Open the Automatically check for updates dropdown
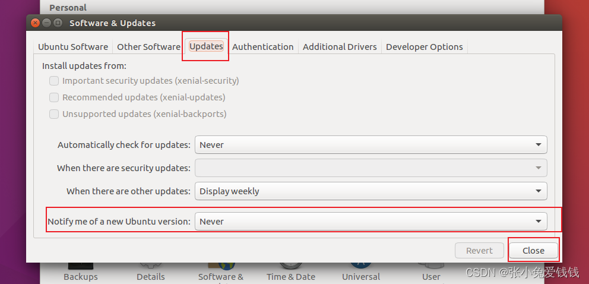589x284 pixels. click(370, 145)
